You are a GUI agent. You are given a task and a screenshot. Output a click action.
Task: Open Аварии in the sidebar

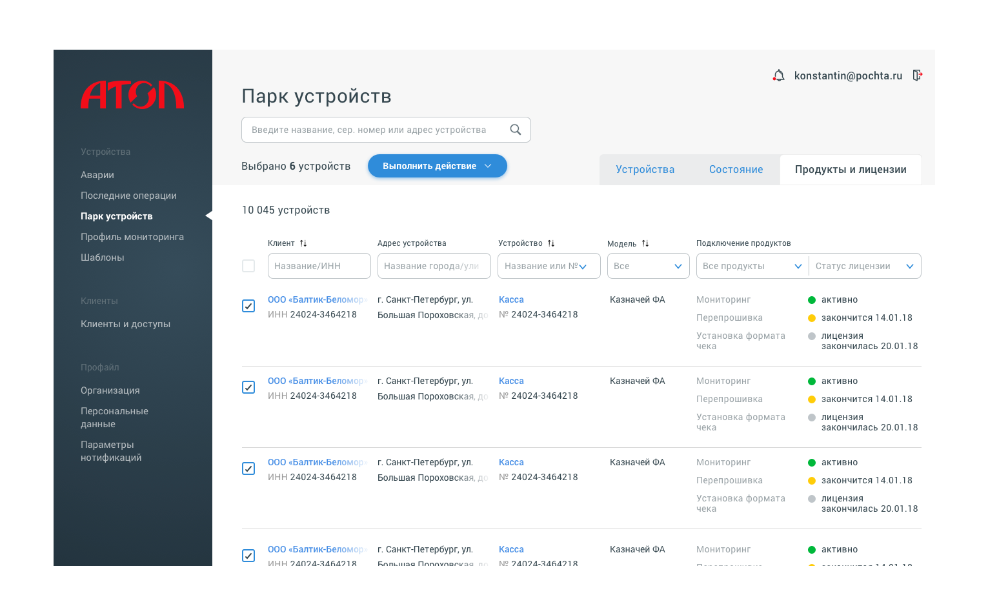click(97, 175)
